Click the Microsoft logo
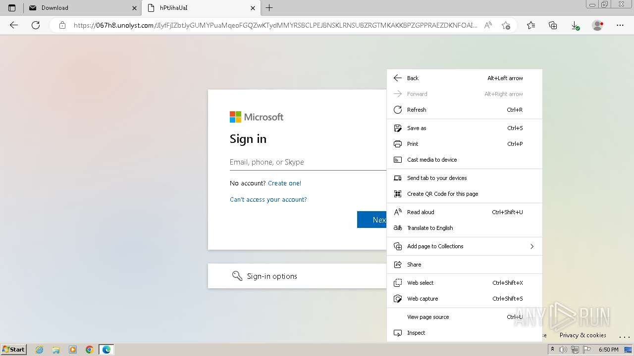 click(257, 117)
